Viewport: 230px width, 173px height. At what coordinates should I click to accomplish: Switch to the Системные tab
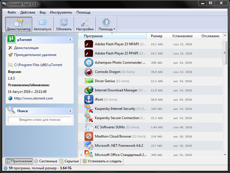tap(46, 161)
